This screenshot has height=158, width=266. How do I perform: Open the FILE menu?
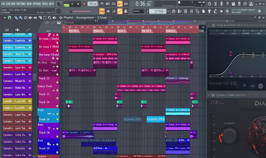tap(3, 4)
